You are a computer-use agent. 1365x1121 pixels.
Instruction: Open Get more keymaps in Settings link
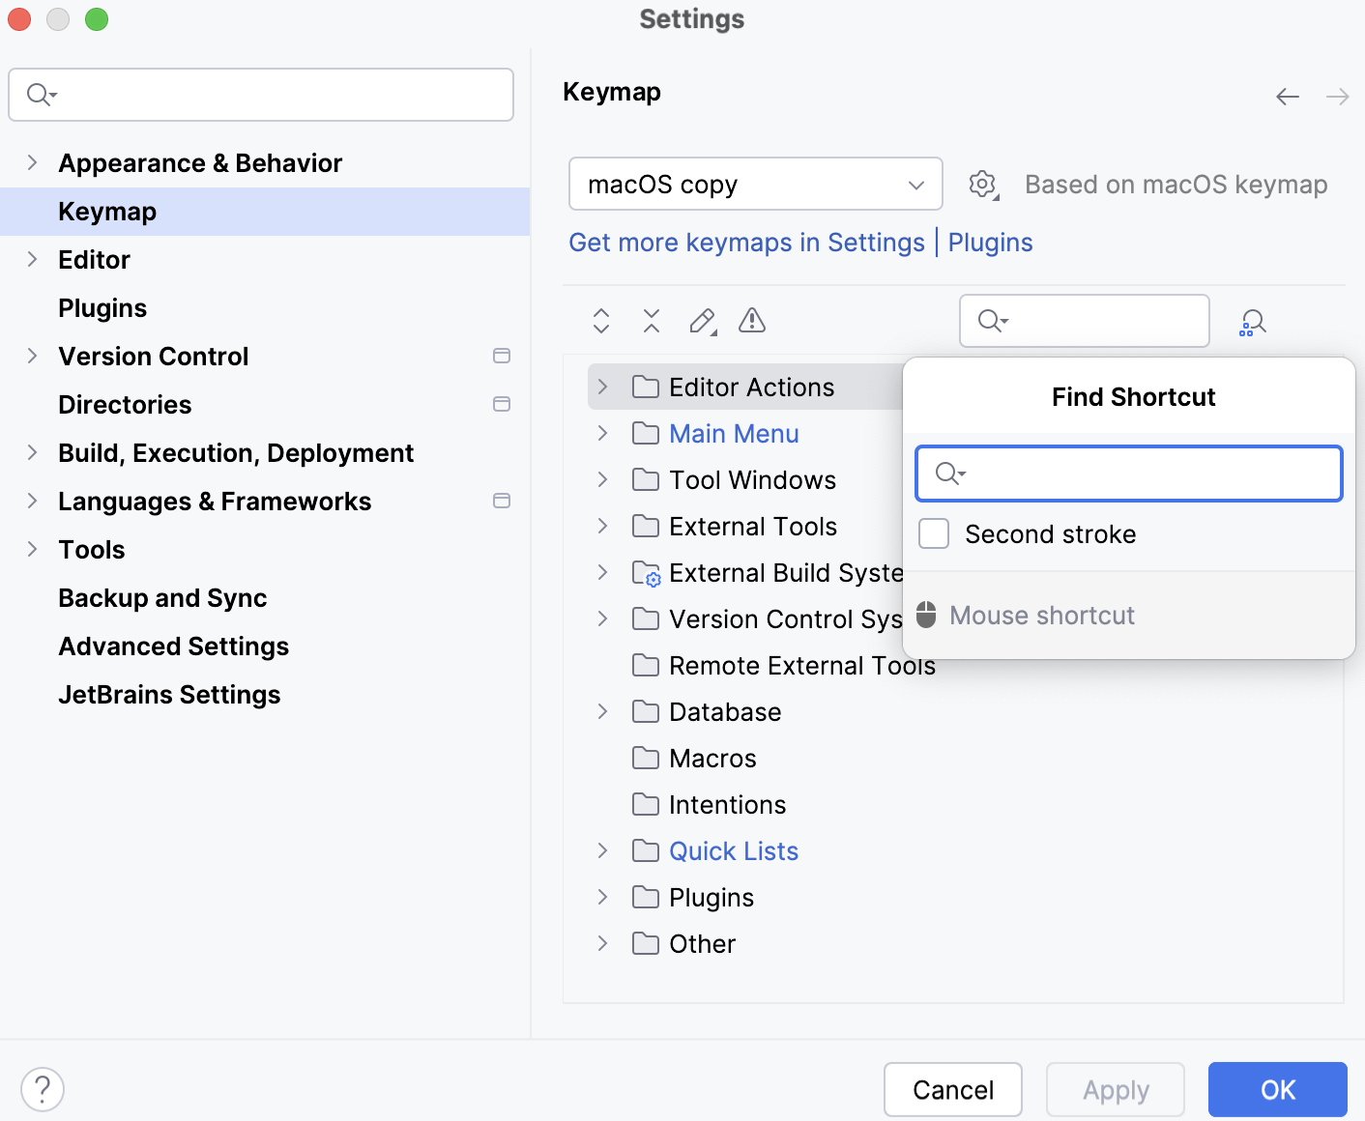point(746,243)
